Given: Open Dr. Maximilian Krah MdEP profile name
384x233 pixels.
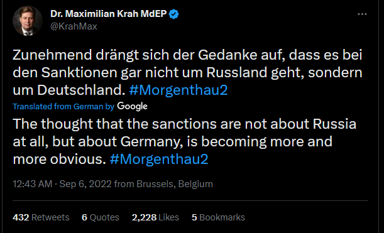Looking at the screenshot, I should click(x=109, y=14).
